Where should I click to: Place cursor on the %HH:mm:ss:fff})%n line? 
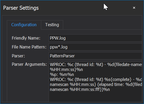pyautogui.click(x=80, y=90)
